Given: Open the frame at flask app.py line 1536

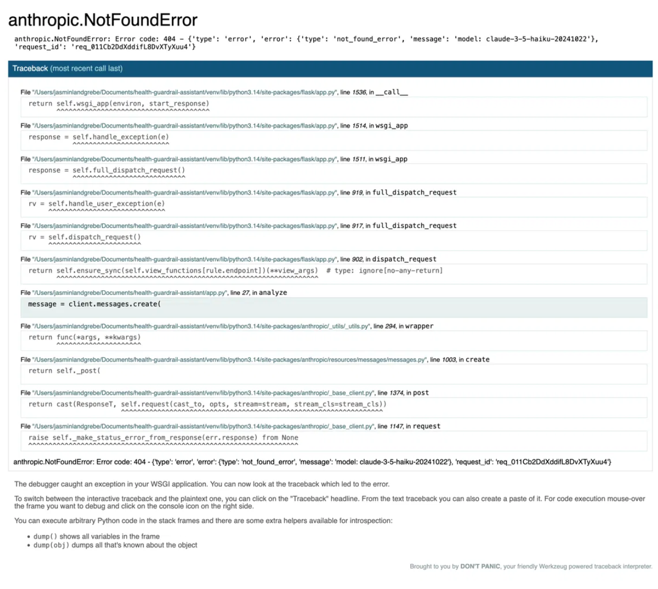Looking at the screenshot, I should pos(214,92).
